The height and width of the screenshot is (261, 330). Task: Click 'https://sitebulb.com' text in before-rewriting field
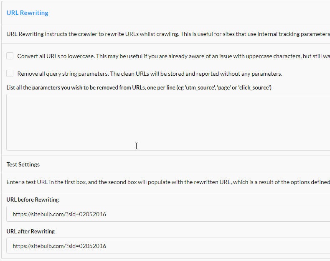click(38, 214)
